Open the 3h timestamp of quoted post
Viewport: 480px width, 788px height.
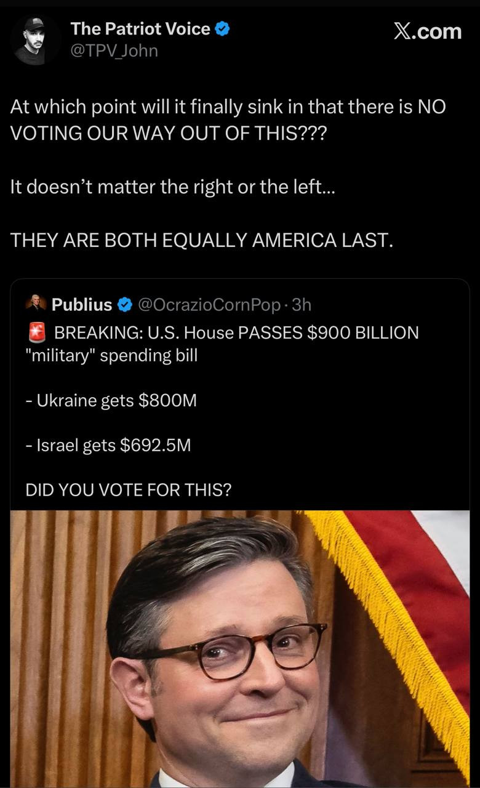302,304
